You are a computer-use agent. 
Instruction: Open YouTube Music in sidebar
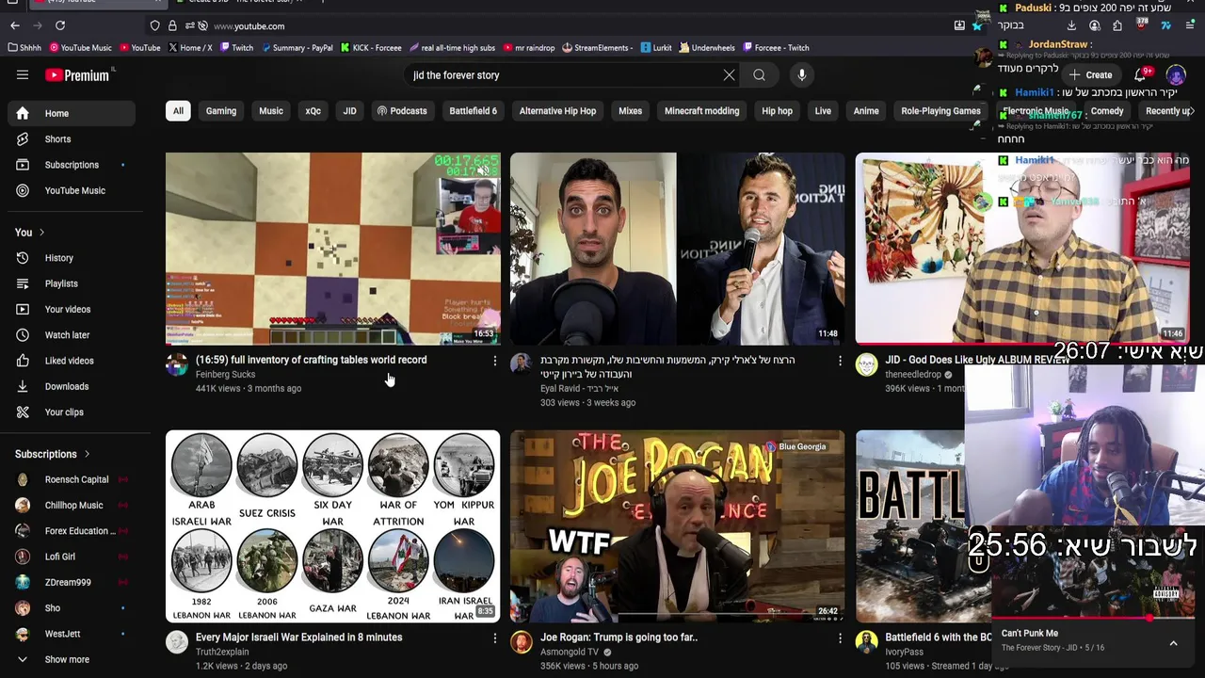pos(72,190)
